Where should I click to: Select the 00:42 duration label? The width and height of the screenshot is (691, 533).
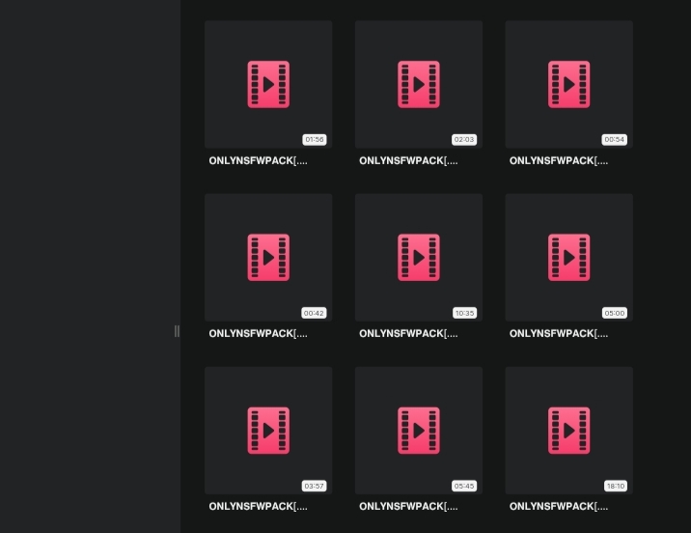point(314,313)
